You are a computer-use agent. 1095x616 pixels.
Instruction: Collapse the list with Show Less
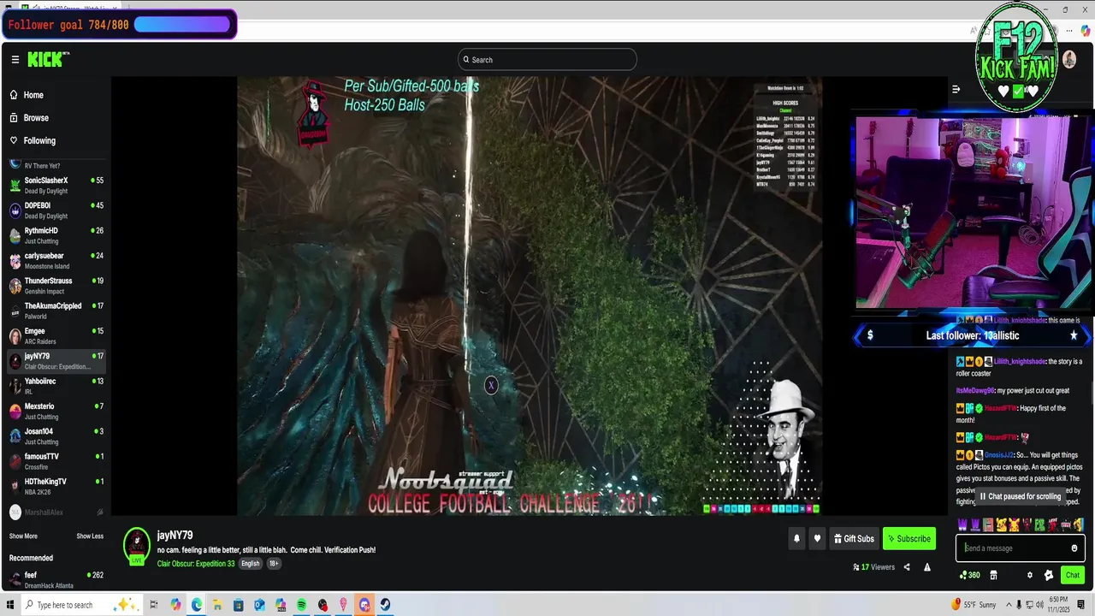tap(90, 536)
